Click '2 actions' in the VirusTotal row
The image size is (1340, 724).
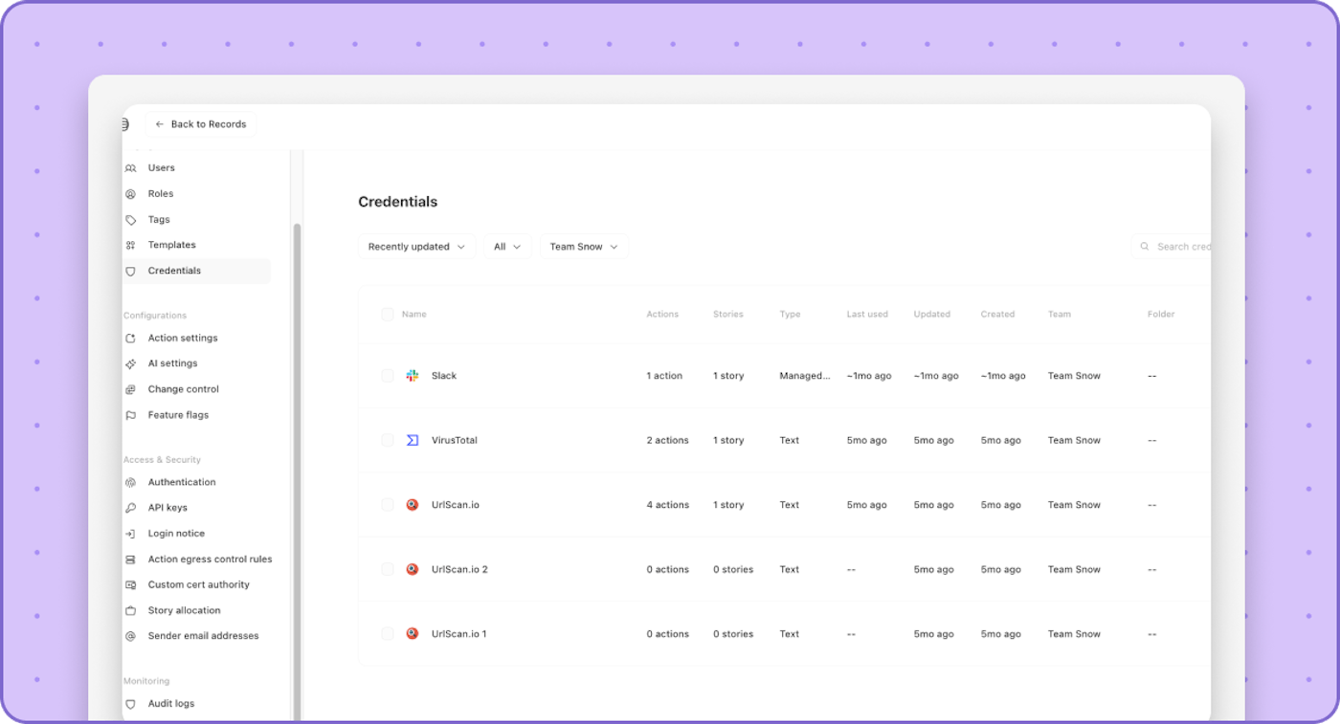(667, 441)
